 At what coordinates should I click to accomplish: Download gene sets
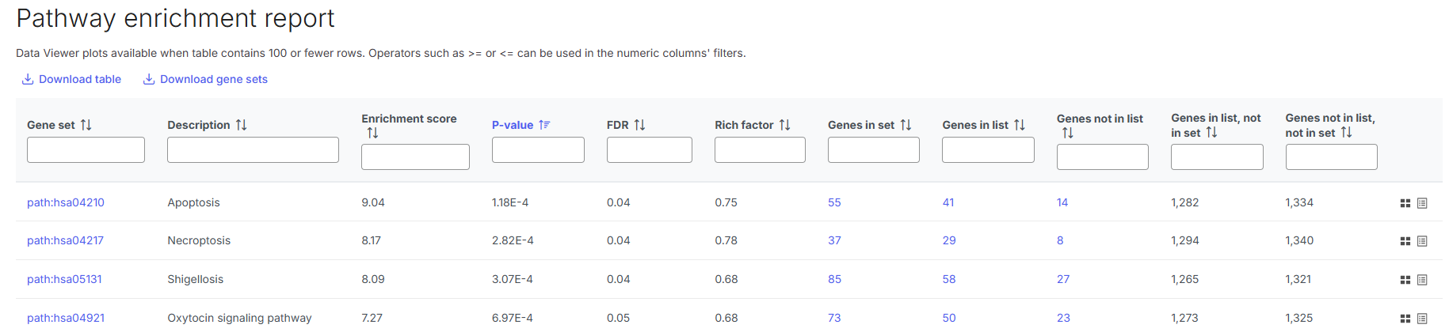205,79
